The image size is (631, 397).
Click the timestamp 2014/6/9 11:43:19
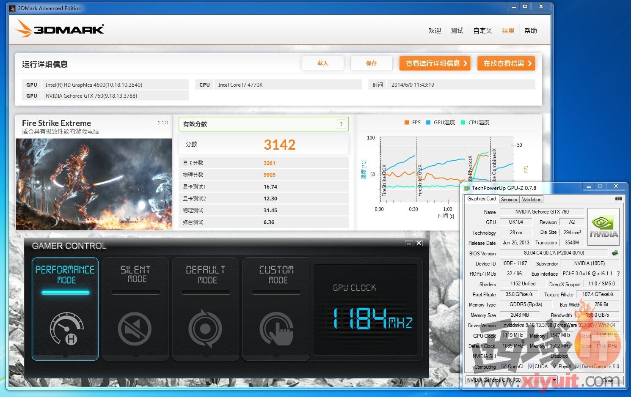(413, 85)
